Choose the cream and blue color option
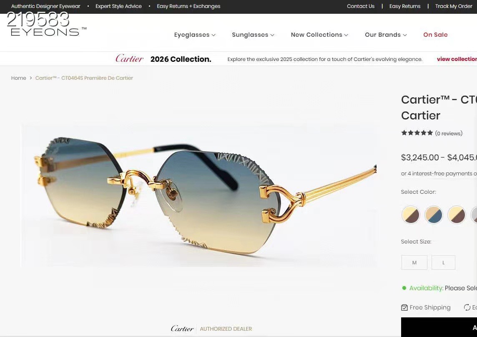477x337 pixels. point(434,215)
